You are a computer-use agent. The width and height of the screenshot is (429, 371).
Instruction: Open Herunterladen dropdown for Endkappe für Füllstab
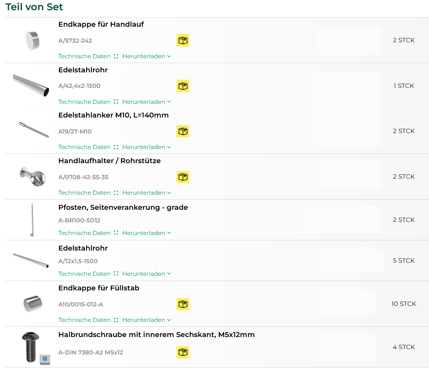146,320
